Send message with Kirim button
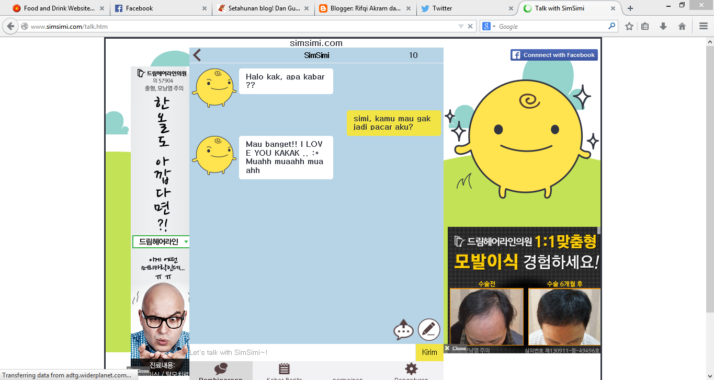The width and height of the screenshot is (714, 380). pyautogui.click(x=429, y=352)
